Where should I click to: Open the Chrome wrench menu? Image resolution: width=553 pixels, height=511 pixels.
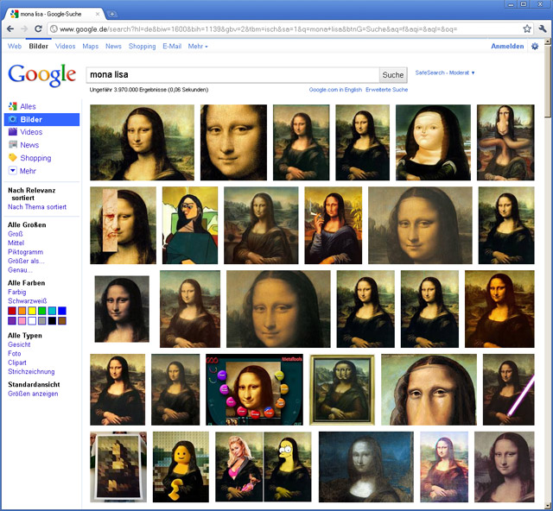coord(543,28)
